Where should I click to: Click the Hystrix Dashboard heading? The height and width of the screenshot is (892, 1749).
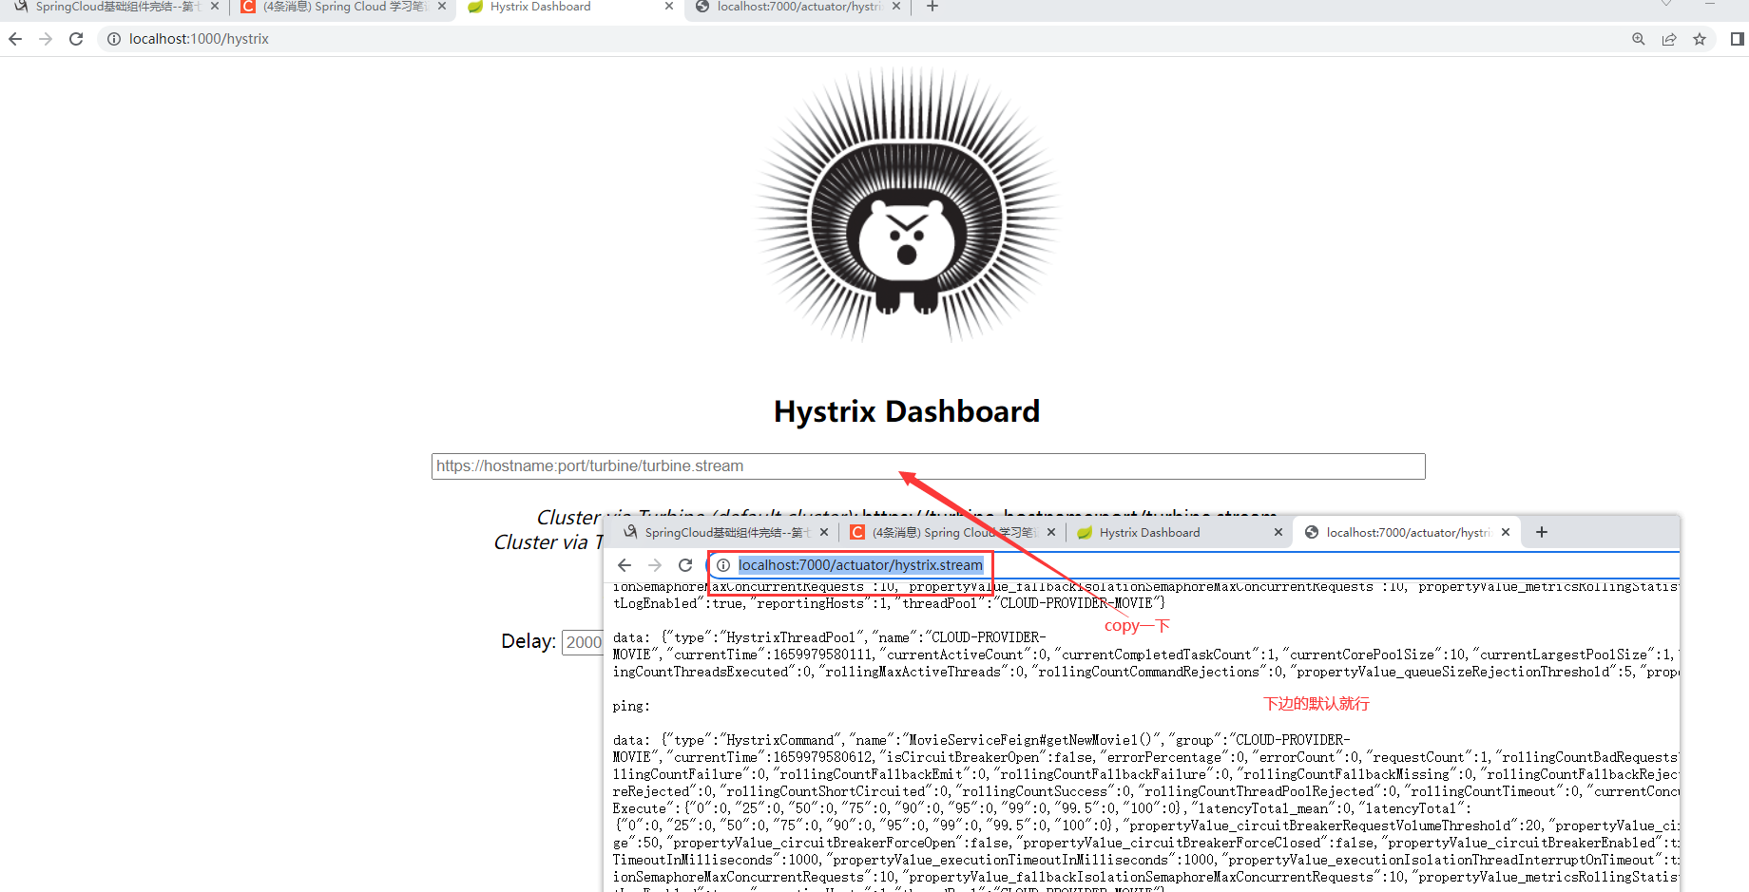pyautogui.click(x=907, y=411)
